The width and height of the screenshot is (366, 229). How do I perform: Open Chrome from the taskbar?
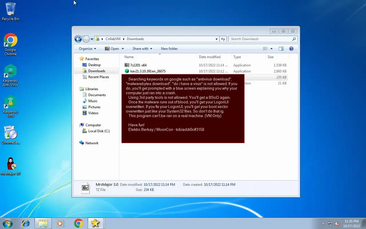point(78,223)
